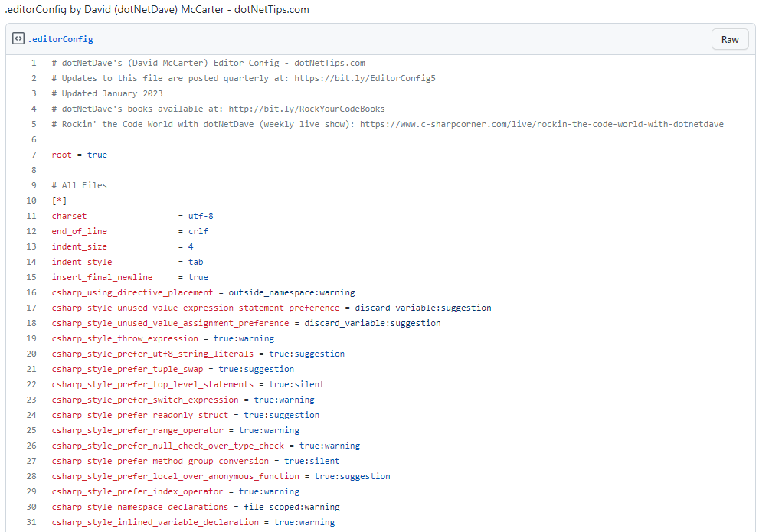Select the charset setting on line 11
This screenshot has height=532, width=759.
point(69,215)
